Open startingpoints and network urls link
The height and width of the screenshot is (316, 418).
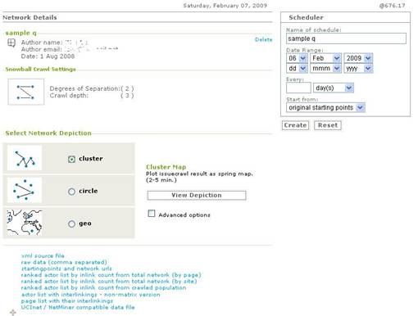coord(66,269)
